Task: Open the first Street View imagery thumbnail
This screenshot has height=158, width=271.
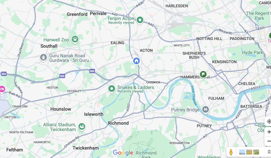Action: pyautogui.click(x=242, y=152)
